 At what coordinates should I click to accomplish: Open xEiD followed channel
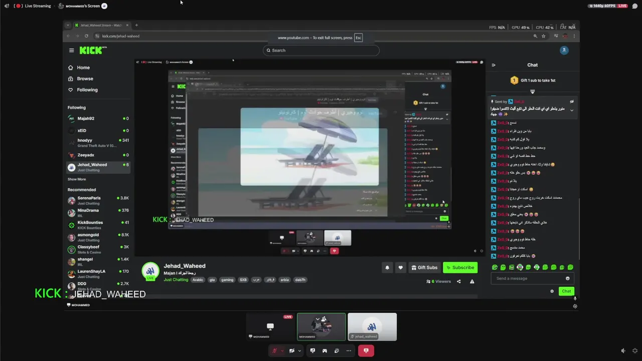98,130
